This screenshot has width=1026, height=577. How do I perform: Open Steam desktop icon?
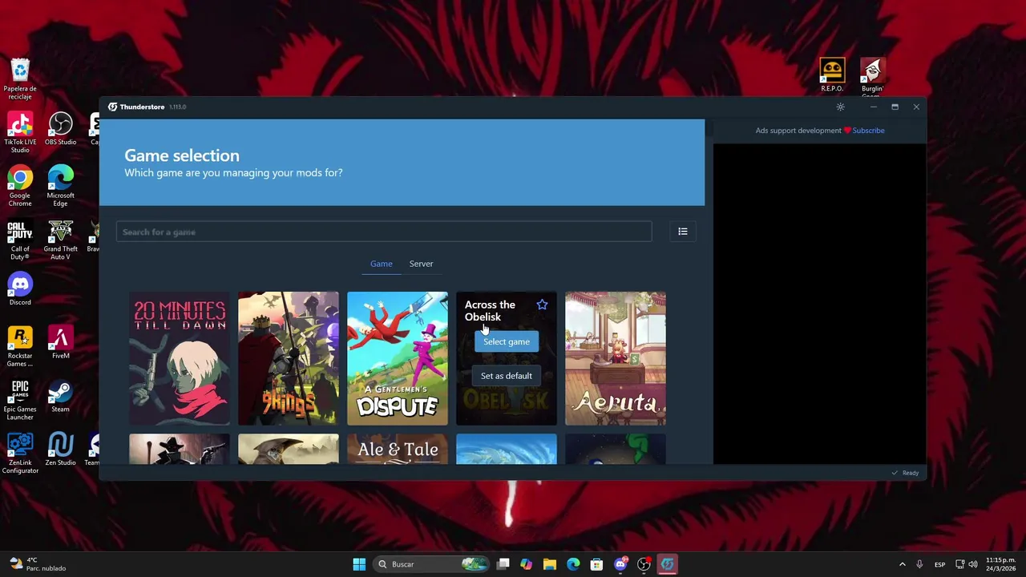pos(60,396)
